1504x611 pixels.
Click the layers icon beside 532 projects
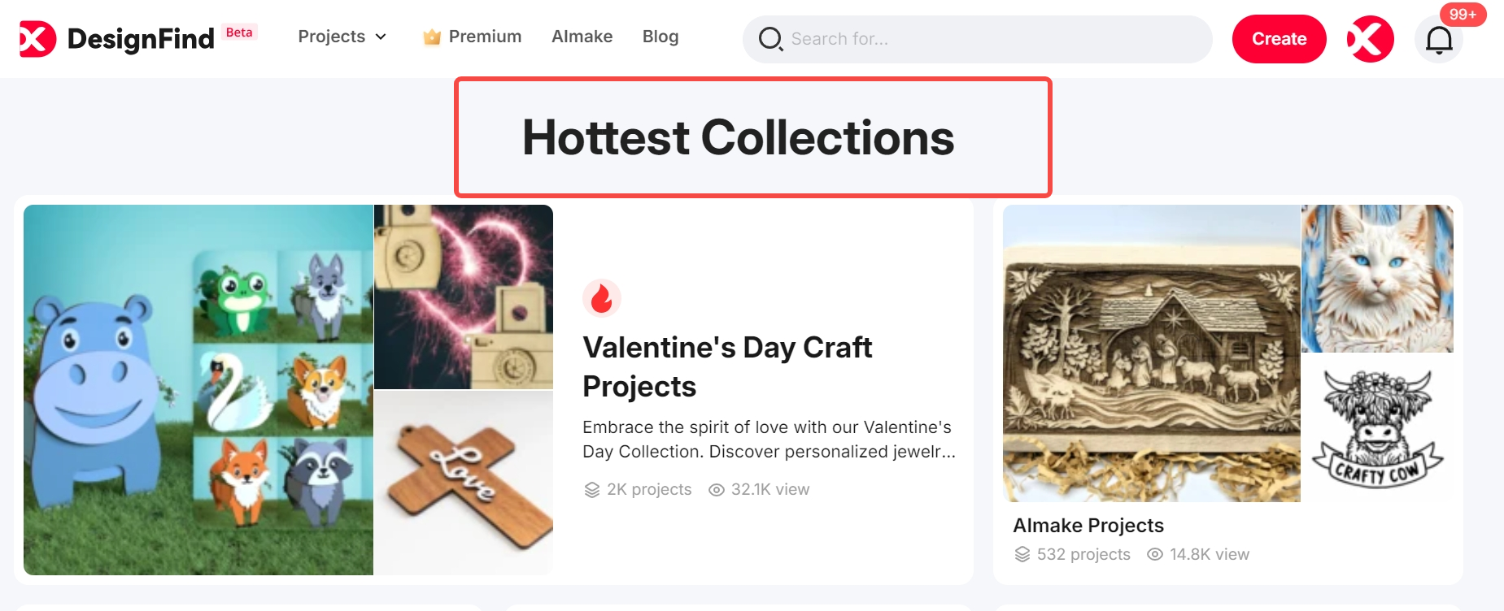point(1022,554)
